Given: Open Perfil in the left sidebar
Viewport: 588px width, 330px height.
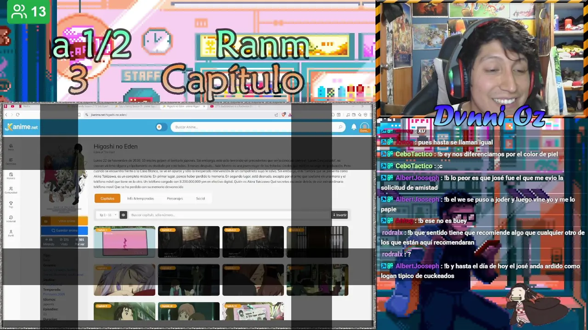Looking at the screenshot, I should point(11,233).
